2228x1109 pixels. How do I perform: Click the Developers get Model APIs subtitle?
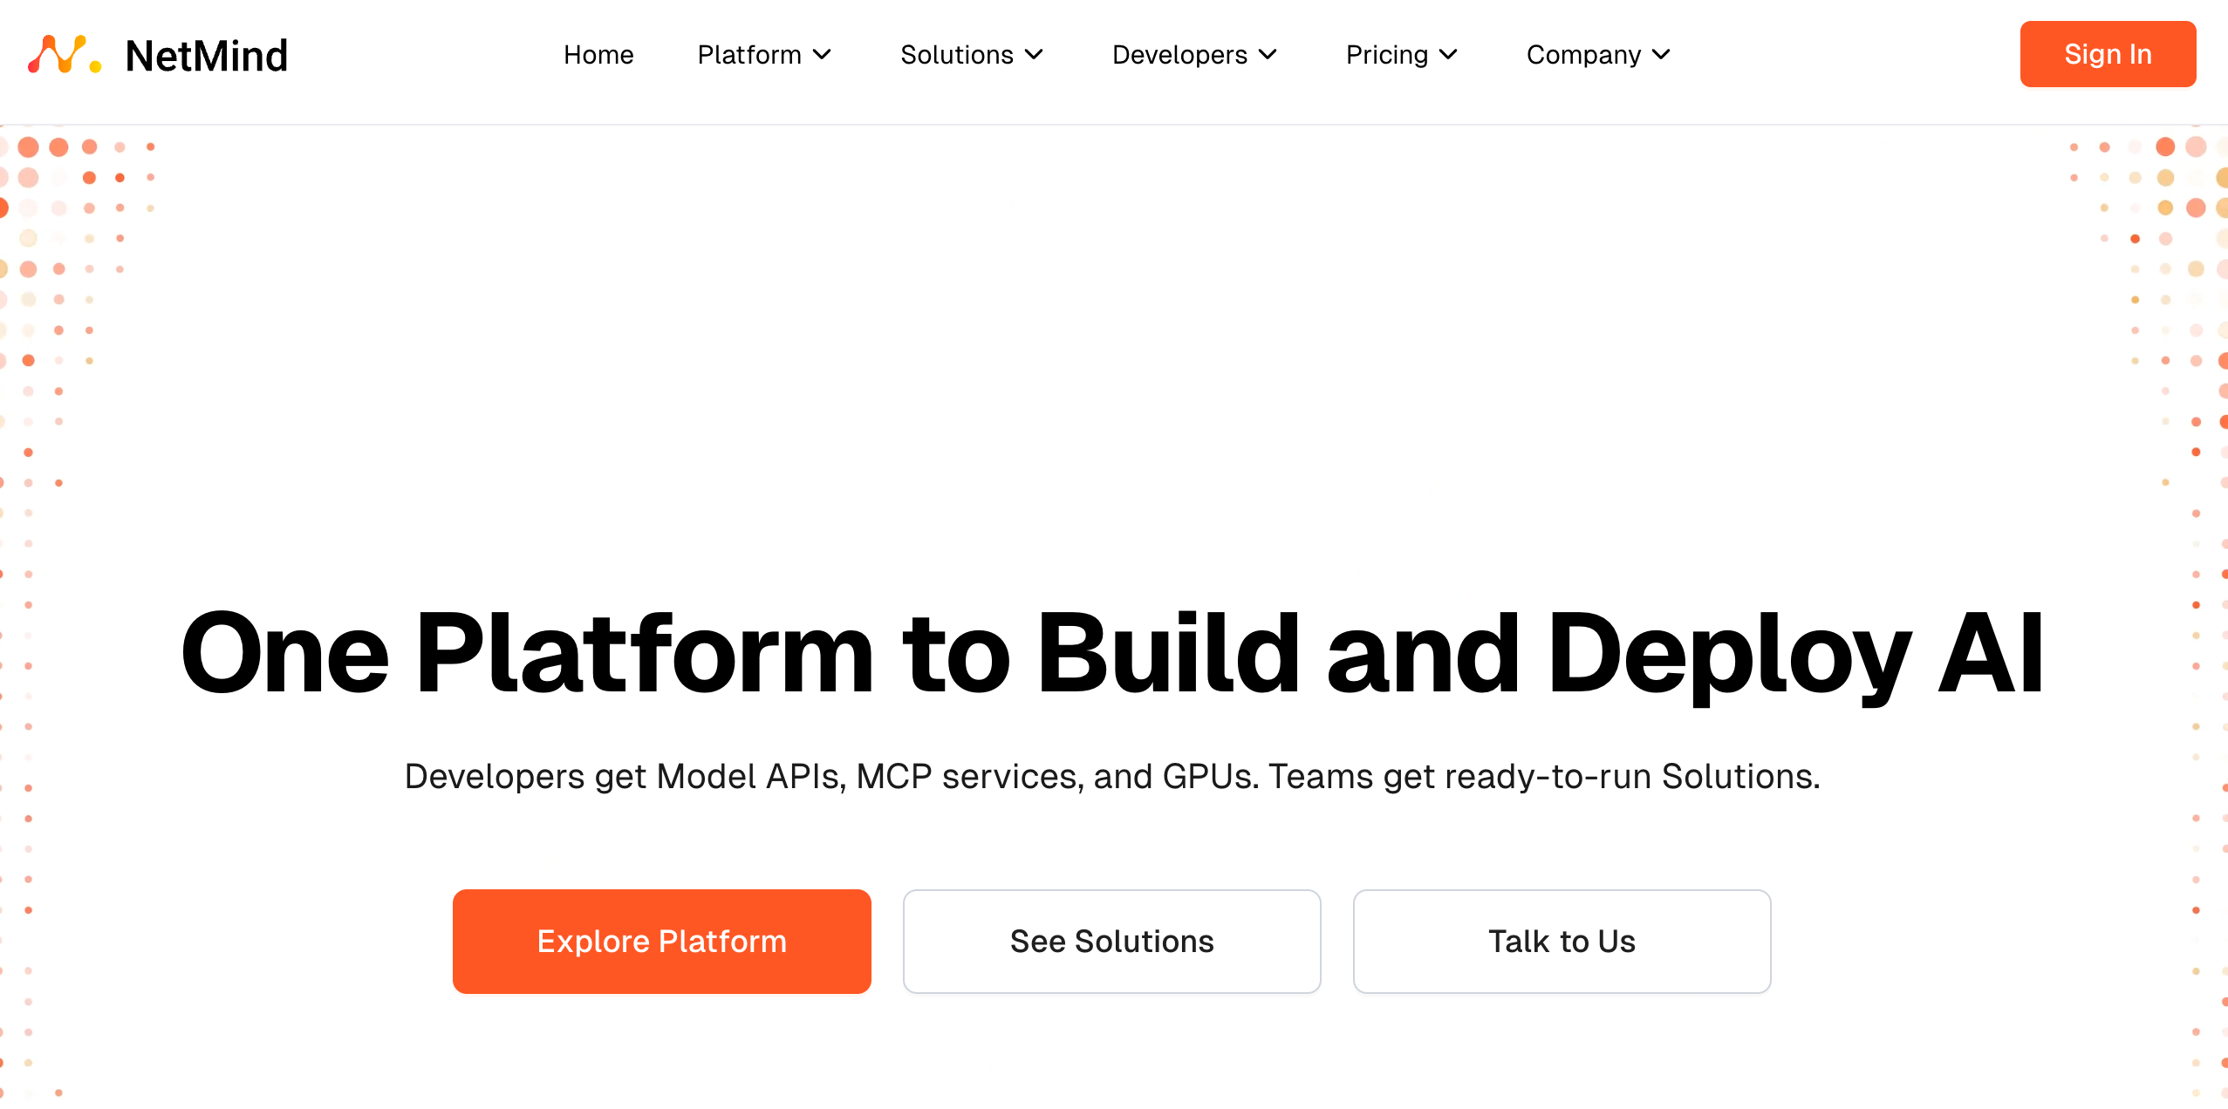click(x=1111, y=776)
